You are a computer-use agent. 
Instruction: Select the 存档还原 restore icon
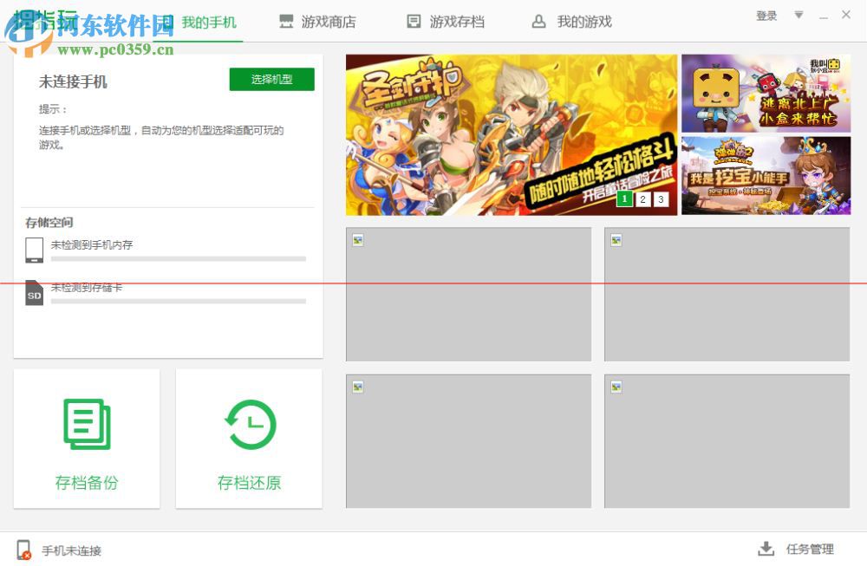click(249, 422)
